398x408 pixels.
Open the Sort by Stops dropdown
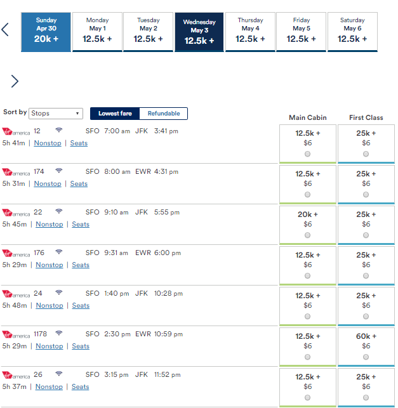(56, 114)
